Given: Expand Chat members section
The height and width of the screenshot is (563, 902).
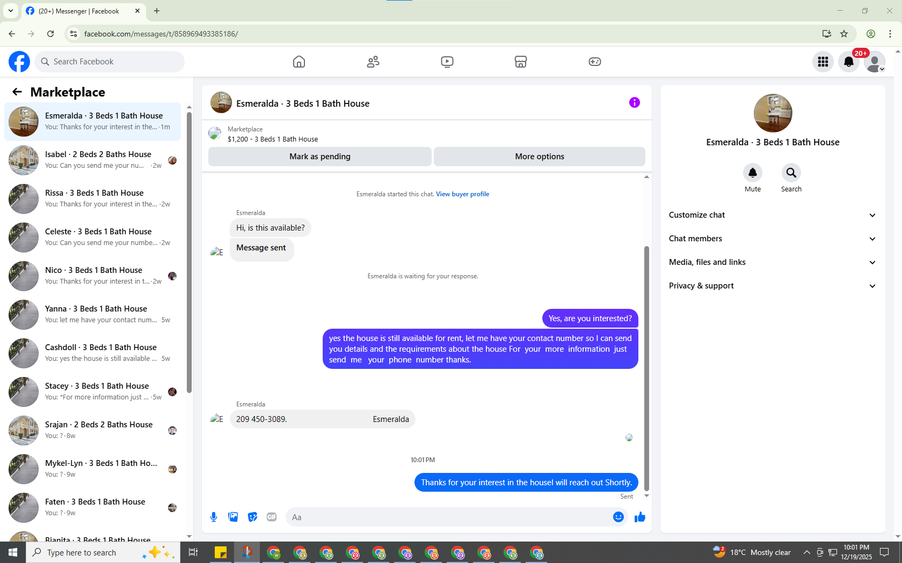Looking at the screenshot, I should (x=773, y=239).
